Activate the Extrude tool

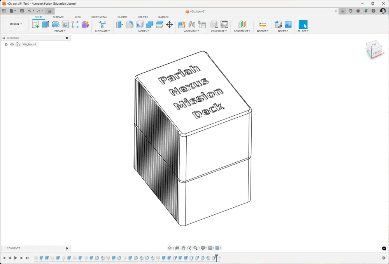[x=45, y=24]
